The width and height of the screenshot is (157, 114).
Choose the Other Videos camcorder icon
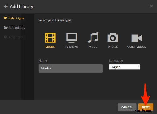click(x=137, y=38)
